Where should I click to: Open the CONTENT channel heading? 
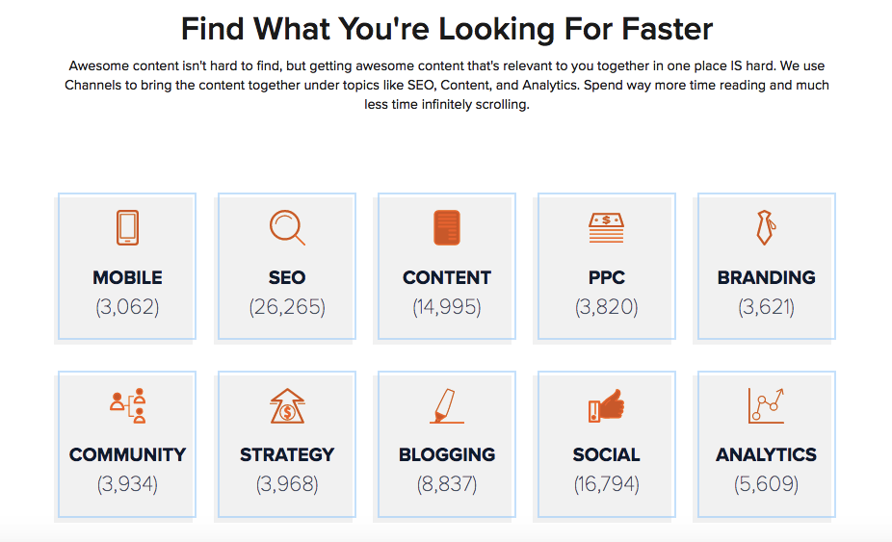coord(447,277)
